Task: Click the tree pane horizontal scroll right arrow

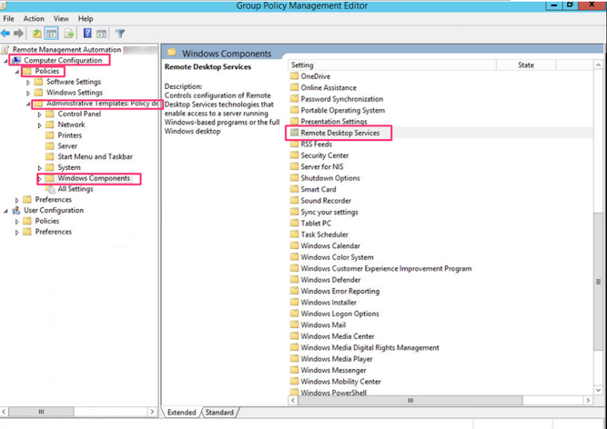Action: click(152, 412)
